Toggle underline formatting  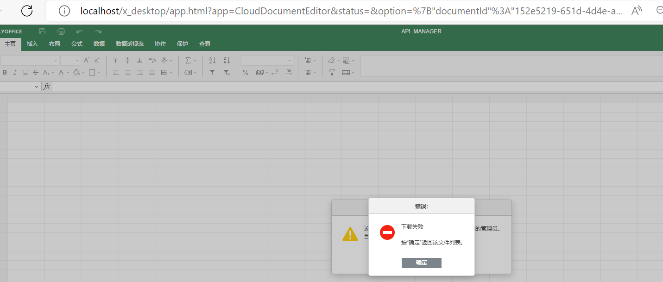point(25,72)
